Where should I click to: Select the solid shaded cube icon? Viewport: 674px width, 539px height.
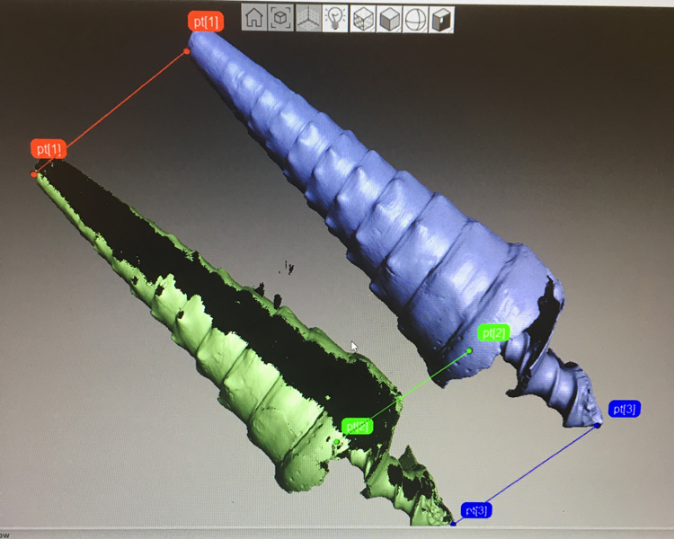point(389,18)
